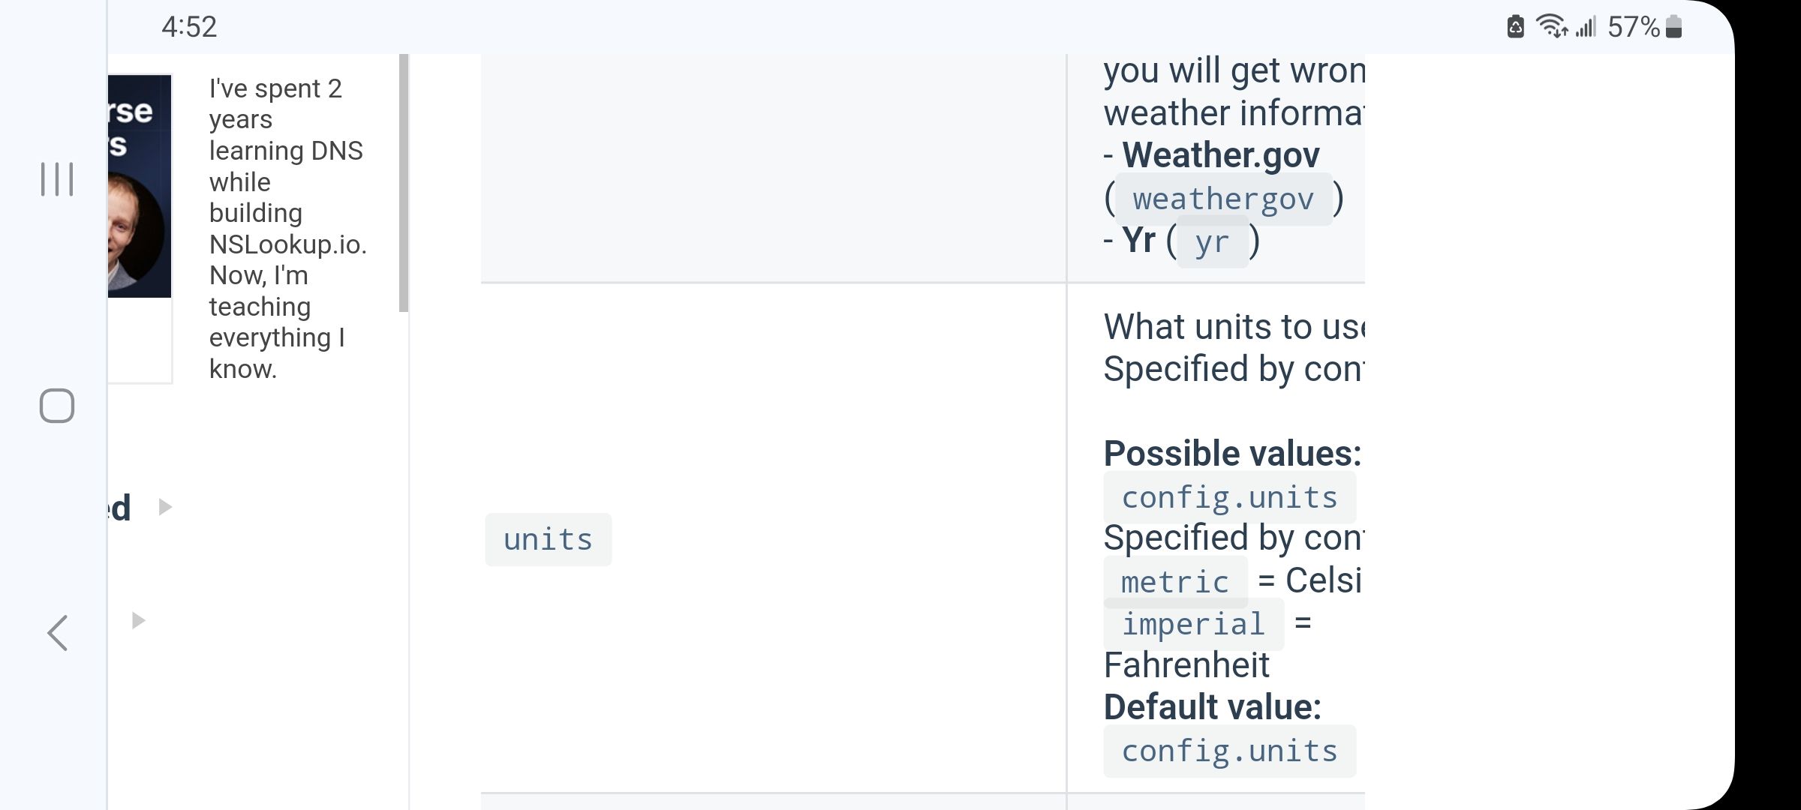Screen dimensions: 1801x810
Task: Open the NSLookup.io DNS course ad text
Action: (287, 229)
